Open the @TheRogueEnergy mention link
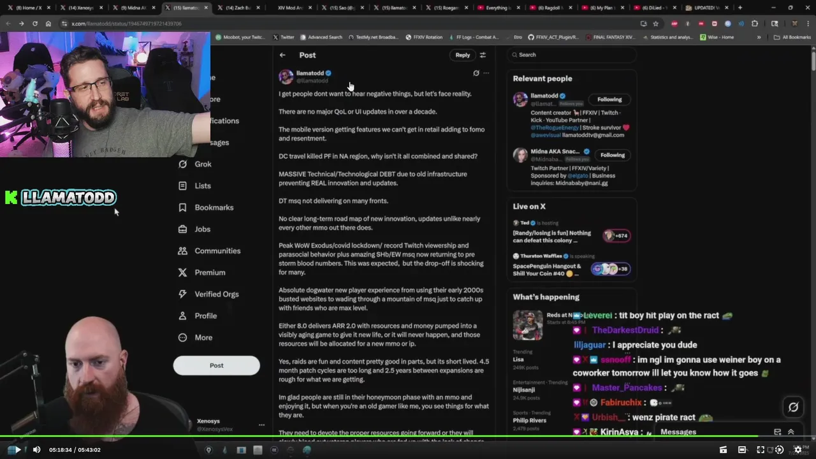 point(554,127)
